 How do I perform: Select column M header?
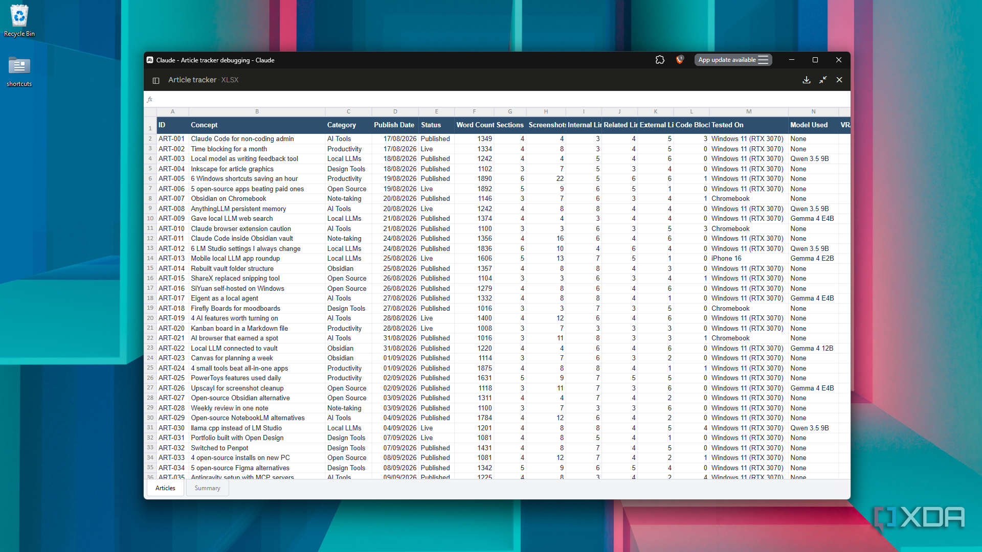749,111
